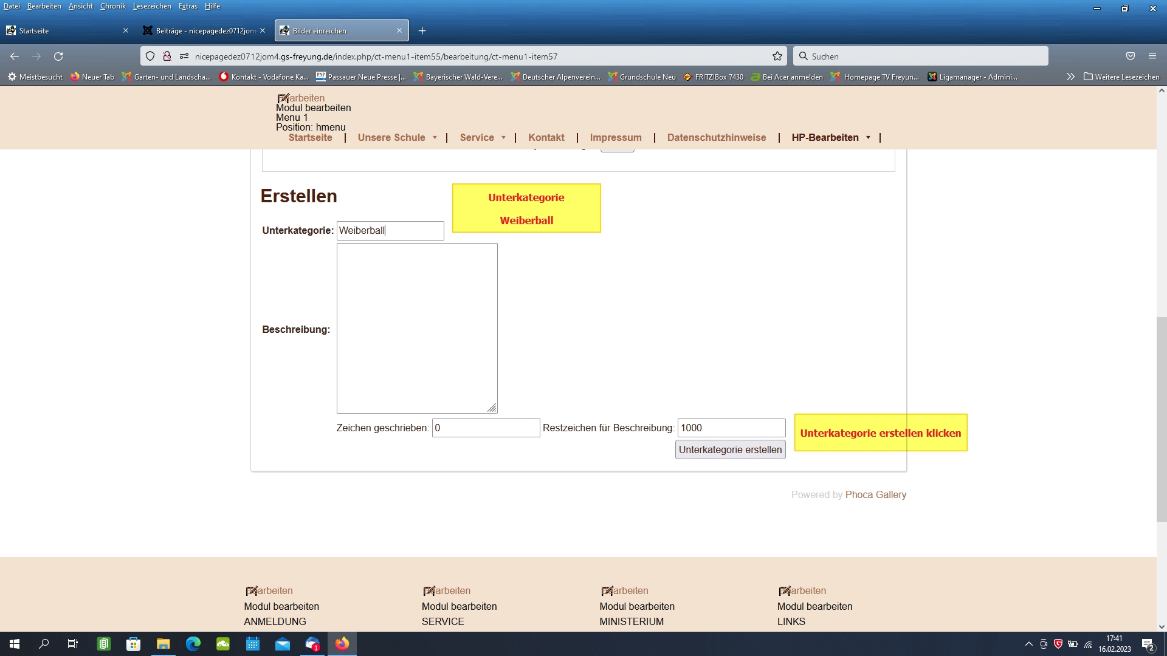Click the tracking protection shield icon
This screenshot has height=656, width=1167.
tap(150, 56)
